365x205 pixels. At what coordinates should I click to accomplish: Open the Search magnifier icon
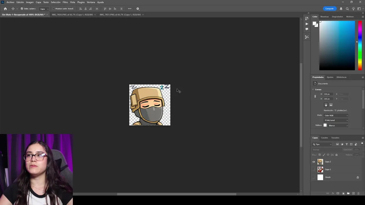click(x=347, y=9)
